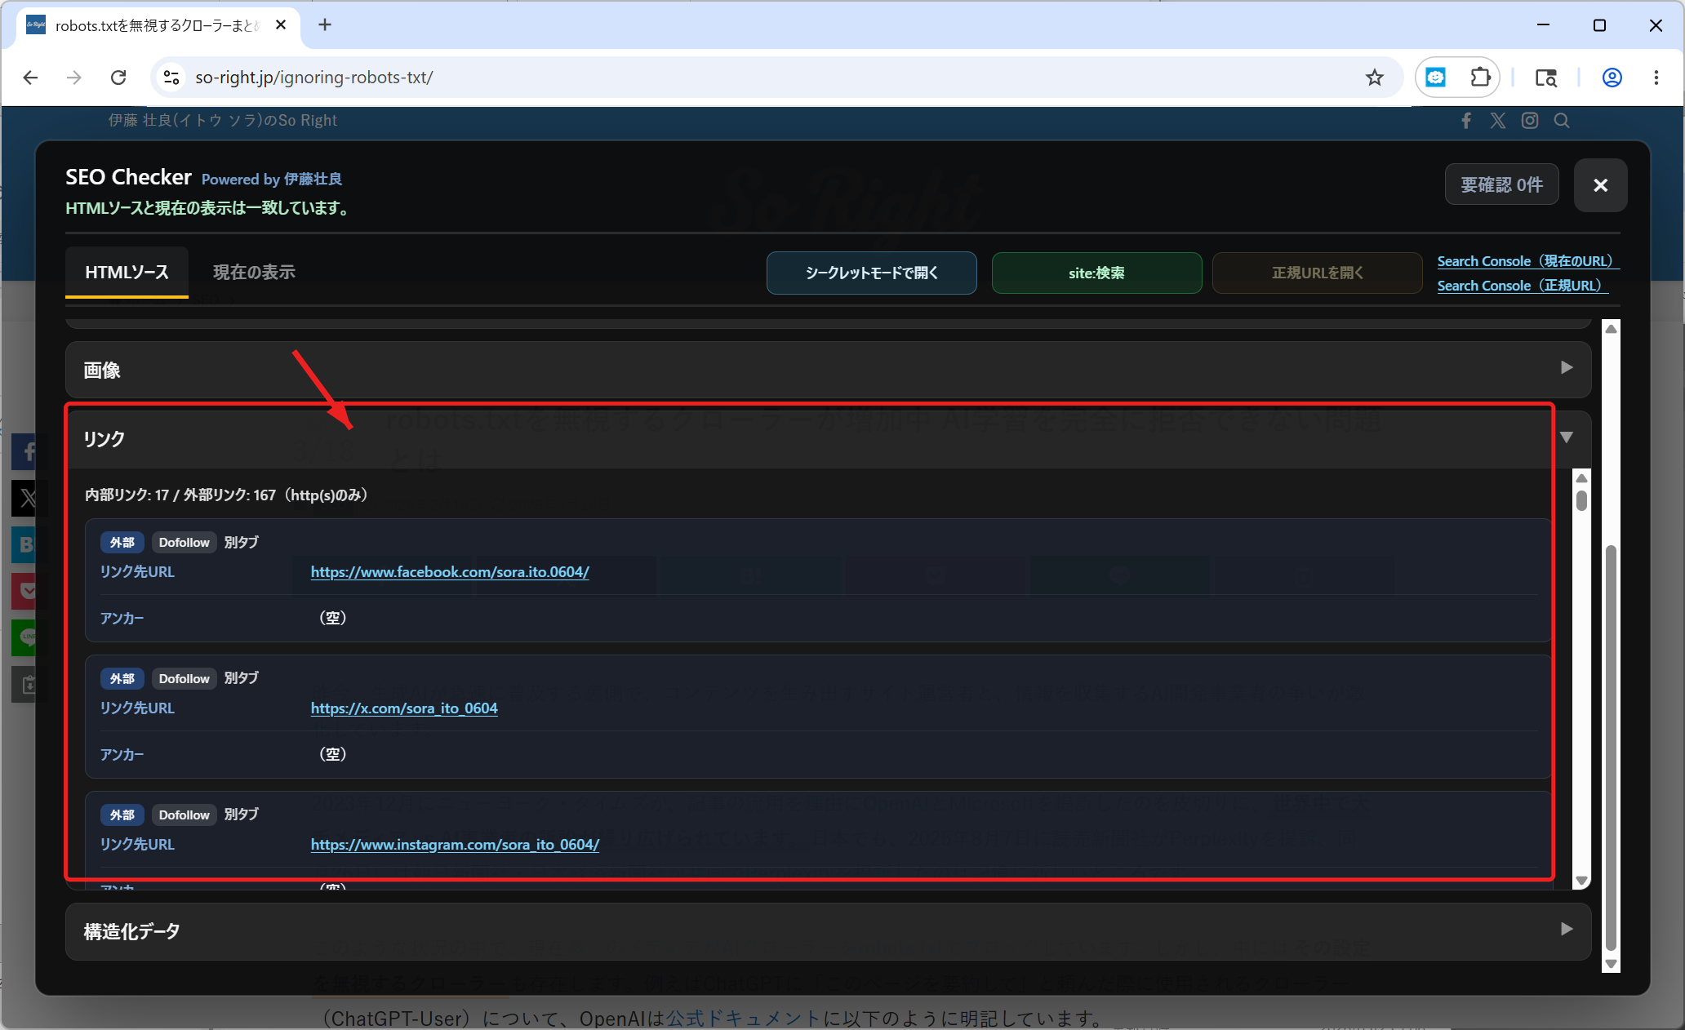This screenshot has height=1030, width=1685.
Task: Click the 伊藤壮良 author link
Action: pyautogui.click(x=313, y=180)
